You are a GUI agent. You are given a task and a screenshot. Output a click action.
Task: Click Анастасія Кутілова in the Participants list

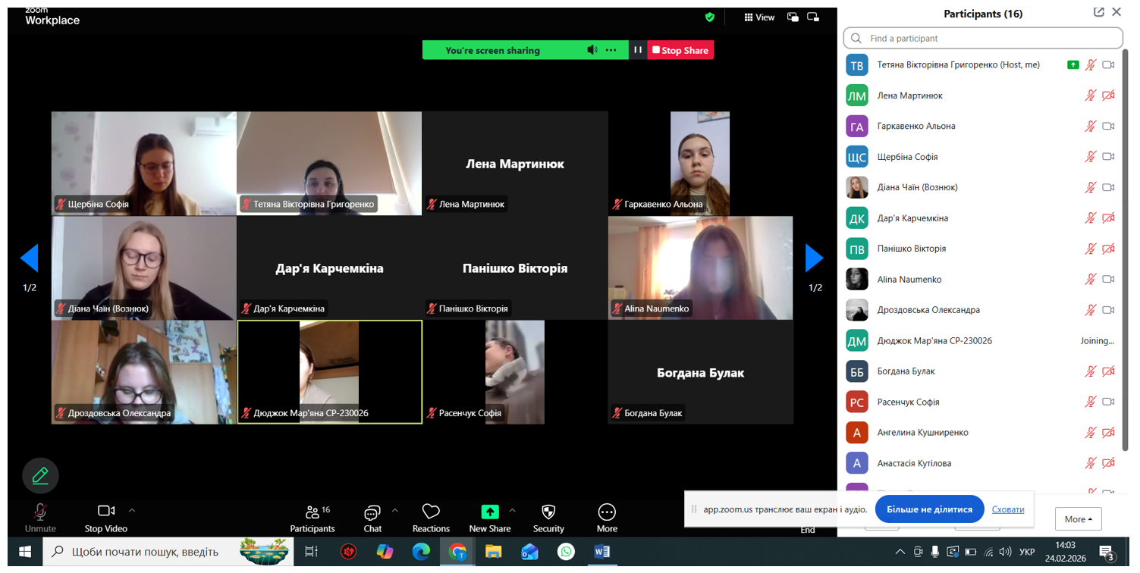pos(914,463)
